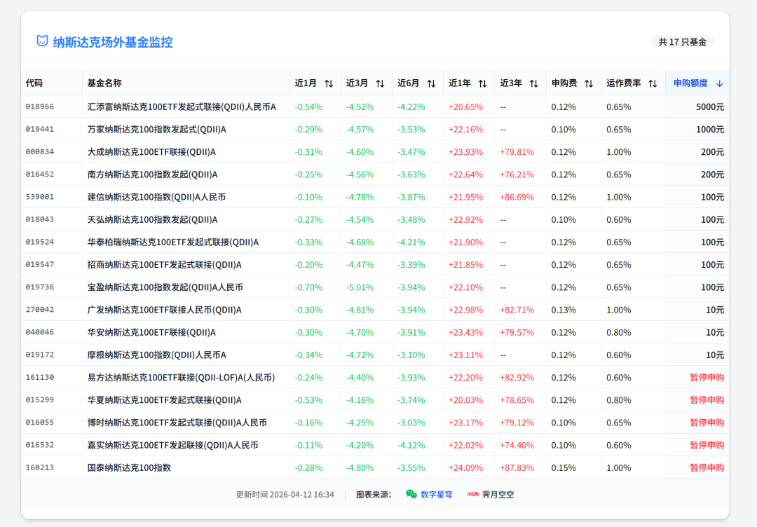Screen dimensions: 757x527
Task: Sort by 申购费 using its sort icon
Action: 589,83
